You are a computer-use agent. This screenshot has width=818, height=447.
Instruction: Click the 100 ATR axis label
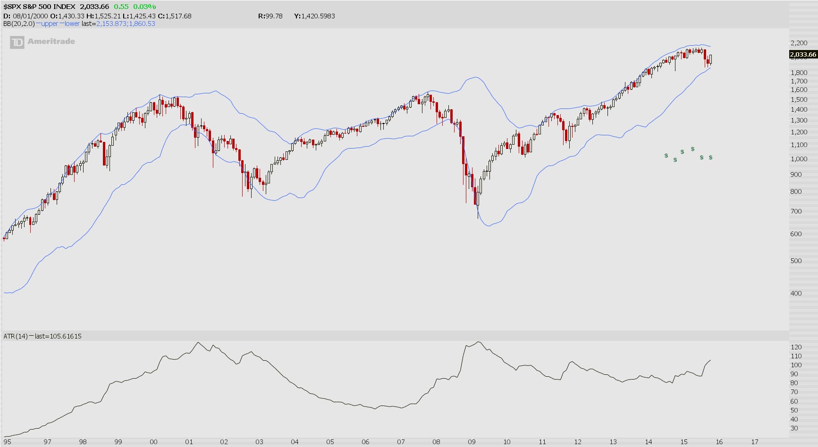(x=796, y=365)
